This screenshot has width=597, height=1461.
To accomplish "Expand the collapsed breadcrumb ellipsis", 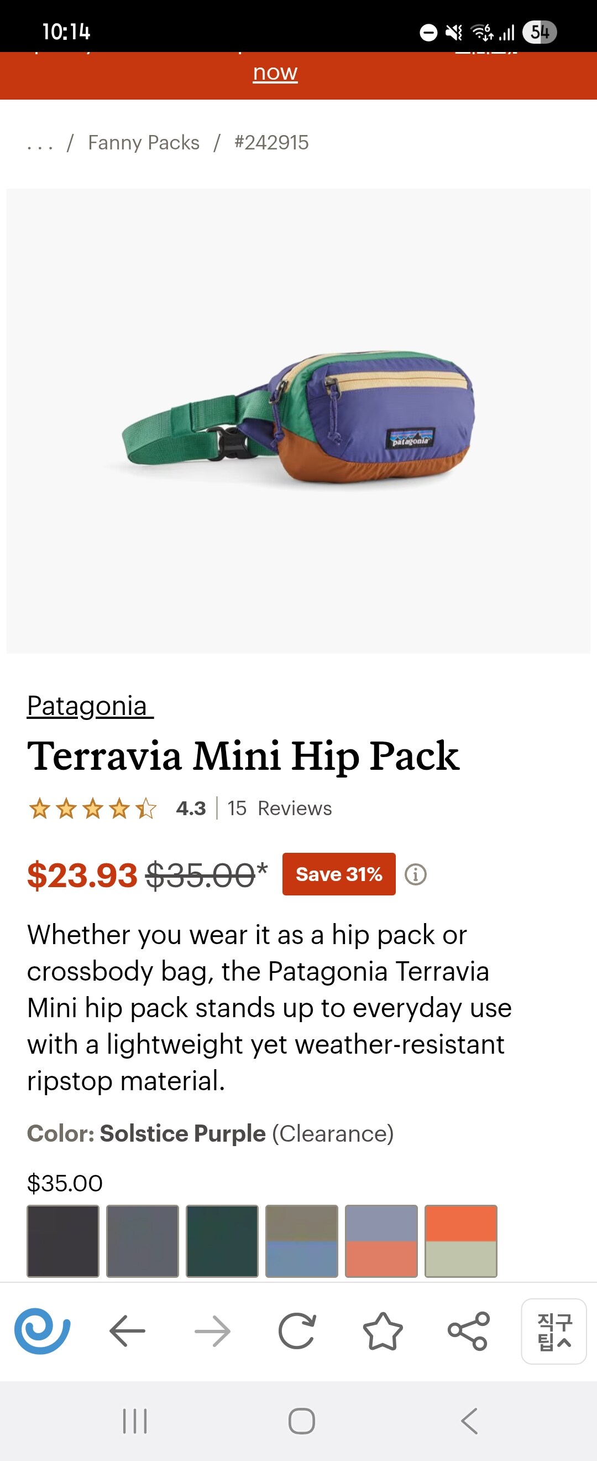I will (x=40, y=143).
